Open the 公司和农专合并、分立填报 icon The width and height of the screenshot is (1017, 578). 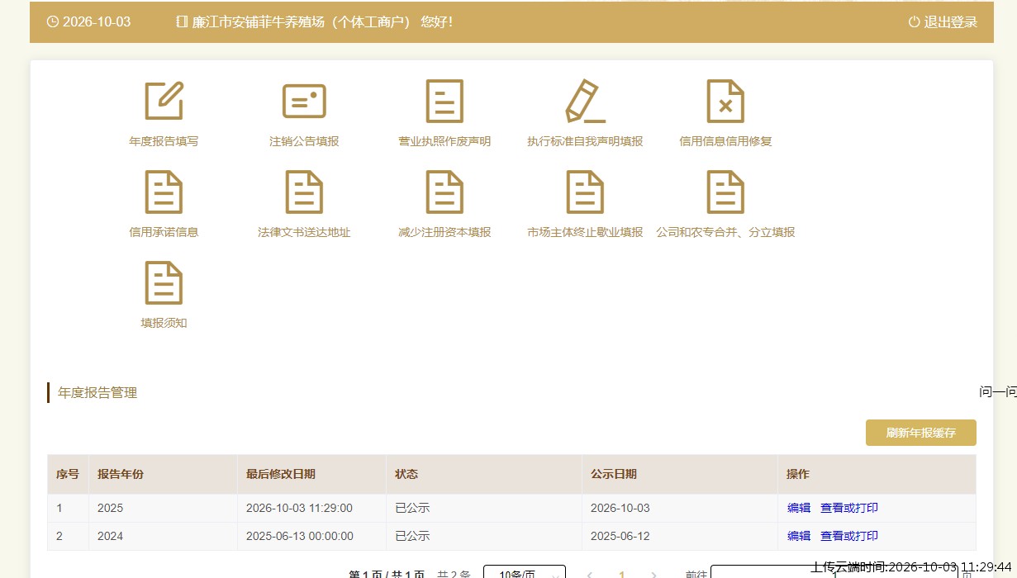pyautogui.click(x=725, y=192)
